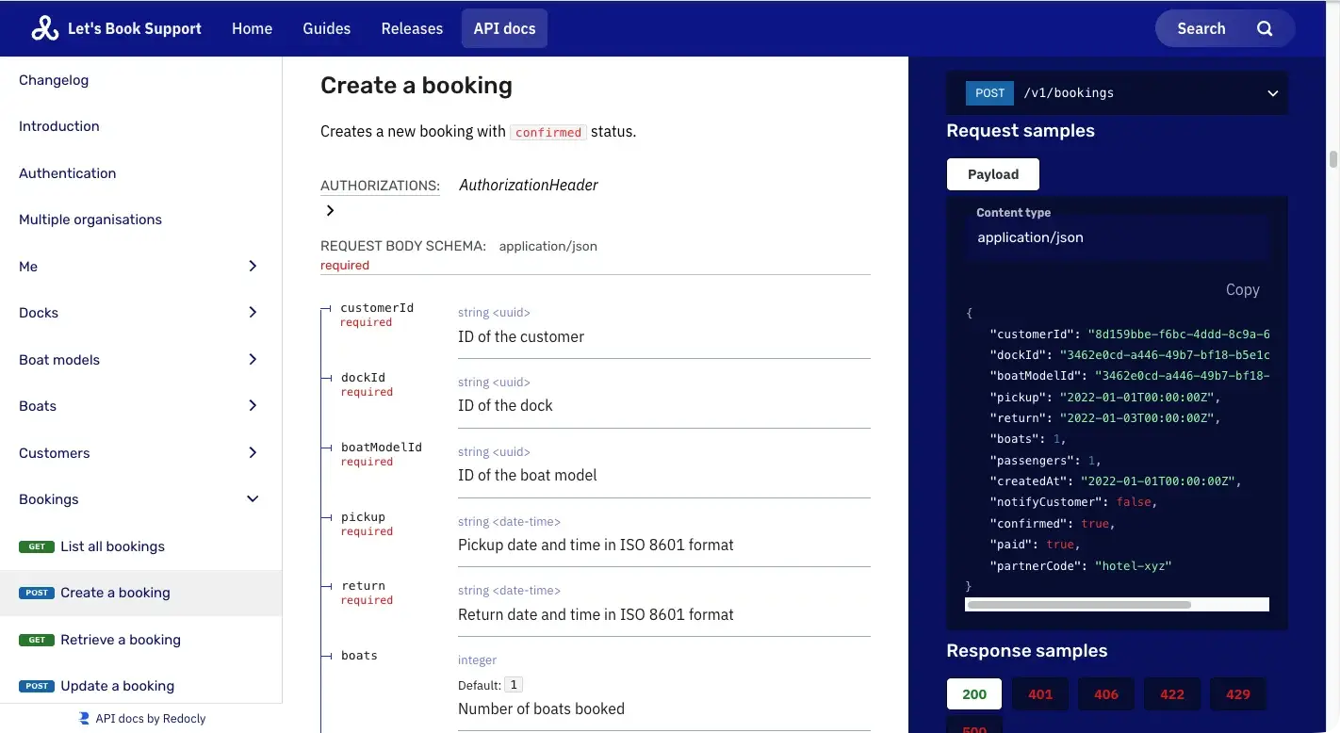Click the AuthorizationHeader authorization link
The image size is (1340, 733).
click(x=529, y=186)
